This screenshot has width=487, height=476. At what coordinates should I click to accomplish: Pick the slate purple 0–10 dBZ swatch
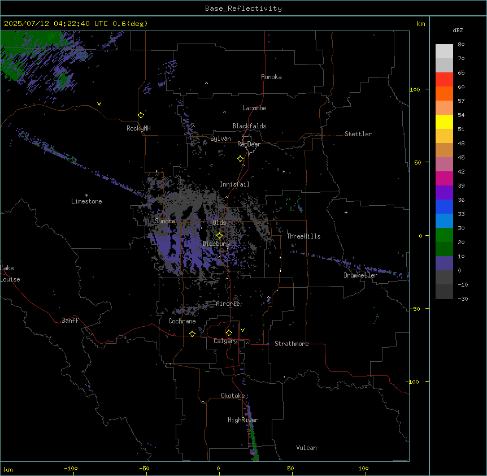click(x=444, y=263)
